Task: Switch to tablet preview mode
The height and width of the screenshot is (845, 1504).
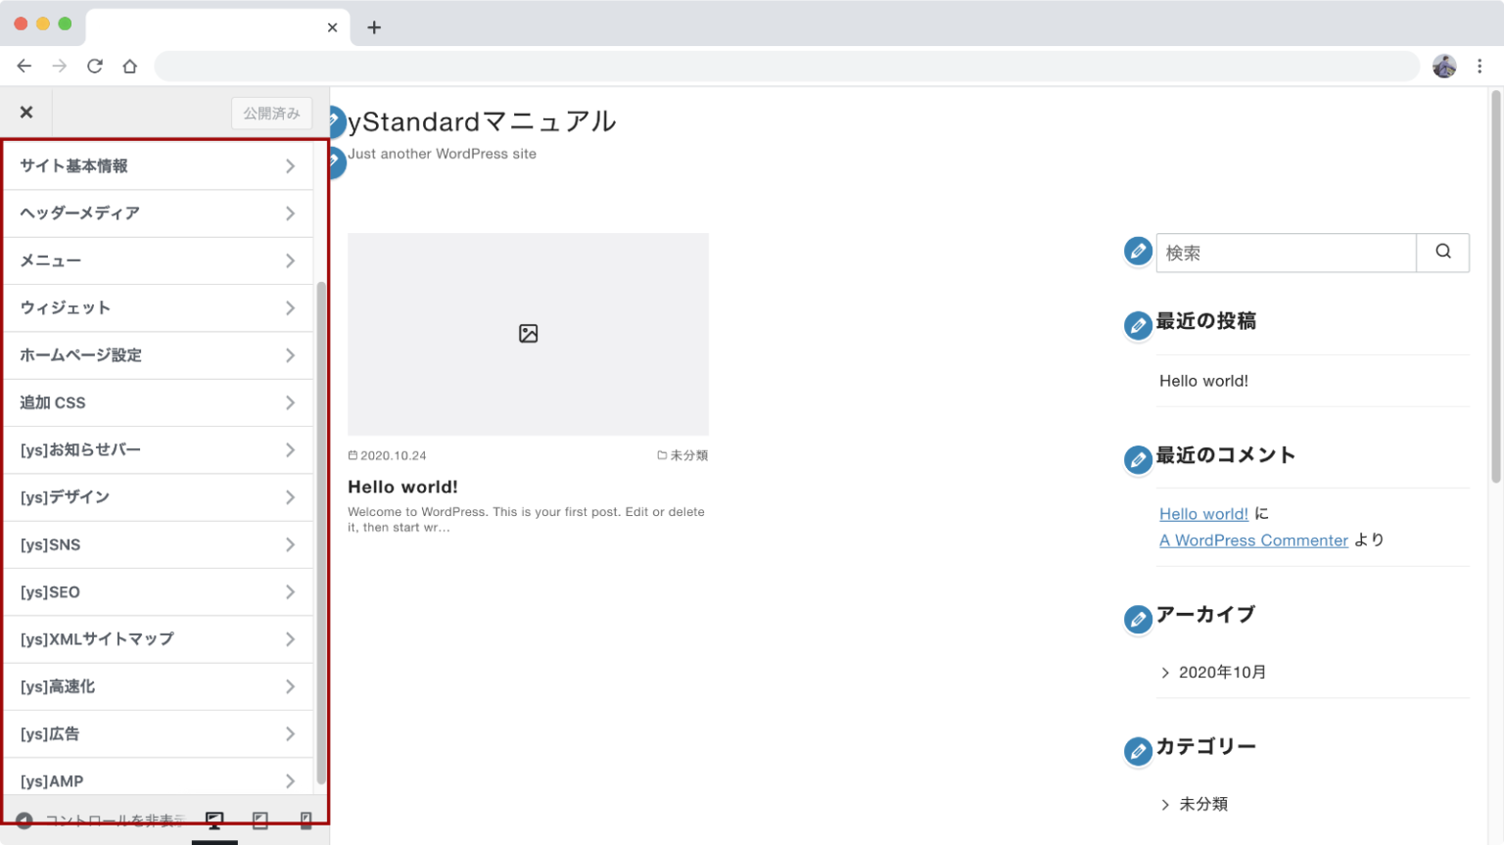Action: [x=260, y=821]
